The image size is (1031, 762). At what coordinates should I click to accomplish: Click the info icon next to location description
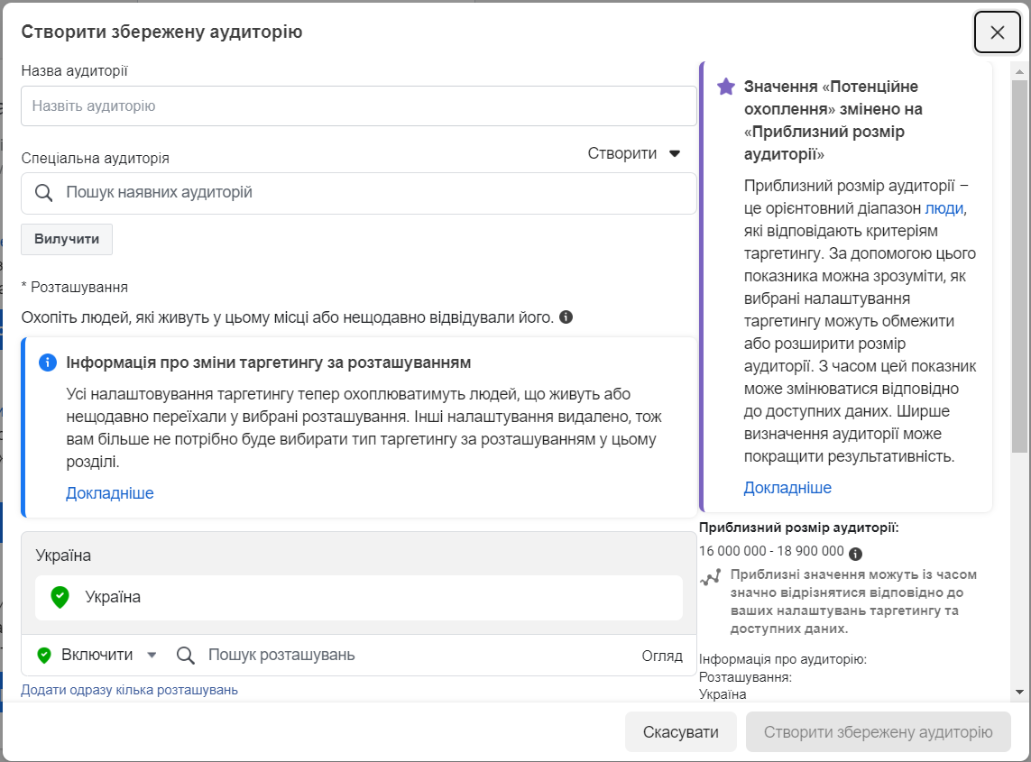point(566,317)
